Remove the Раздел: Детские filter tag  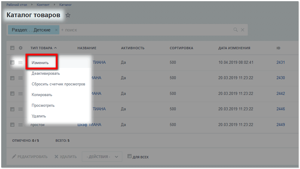[x=56, y=30]
